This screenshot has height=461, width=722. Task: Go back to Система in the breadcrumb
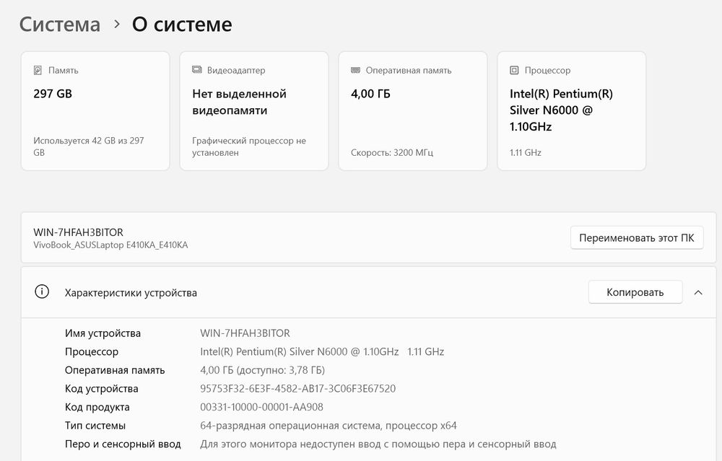tap(60, 25)
